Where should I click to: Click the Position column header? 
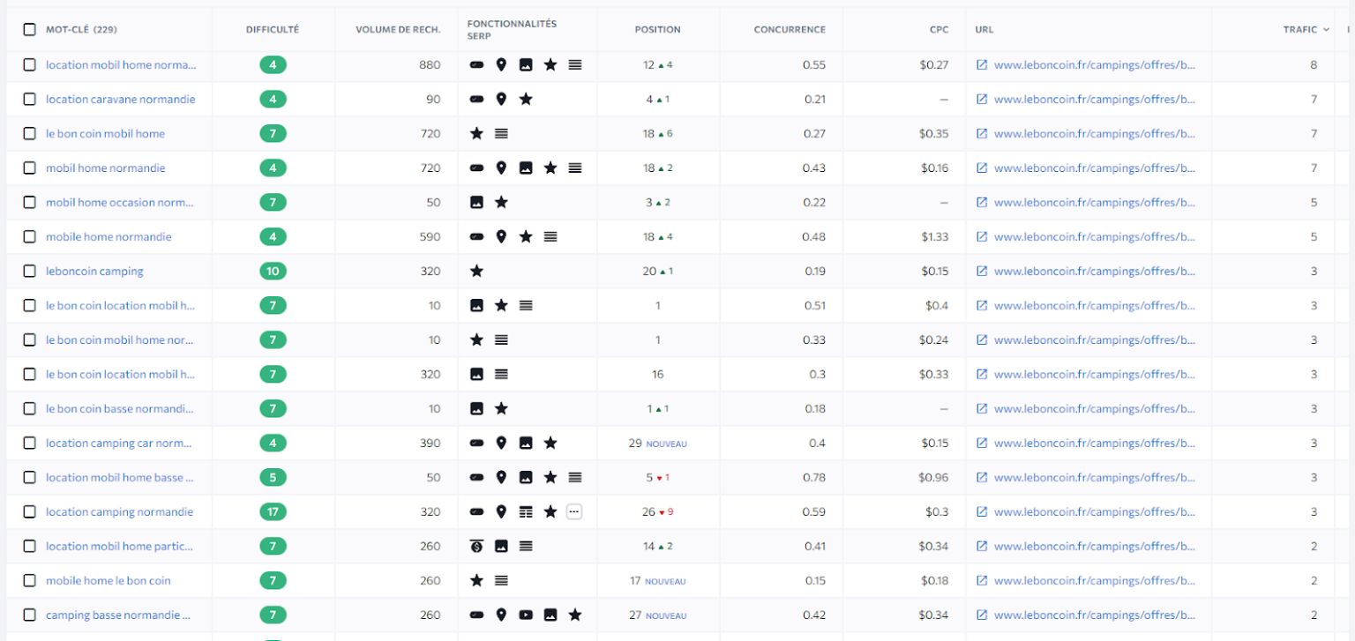[658, 30]
